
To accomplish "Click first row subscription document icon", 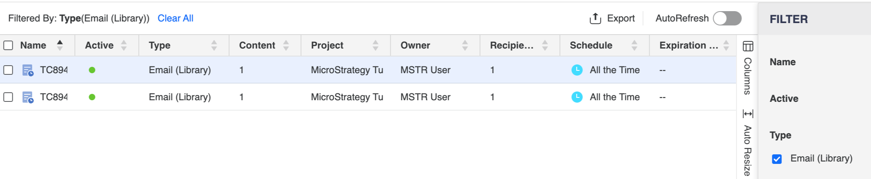I will (28, 70).
